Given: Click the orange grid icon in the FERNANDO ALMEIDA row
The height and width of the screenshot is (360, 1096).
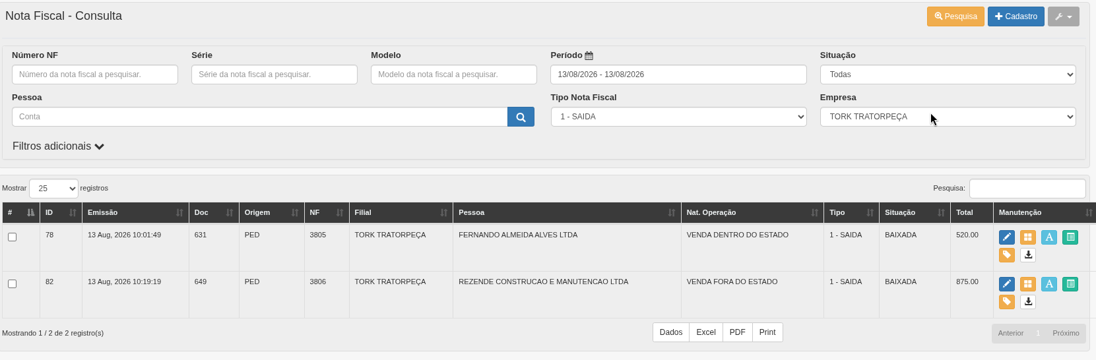Looking at the screenshot, I should 1027,237.
